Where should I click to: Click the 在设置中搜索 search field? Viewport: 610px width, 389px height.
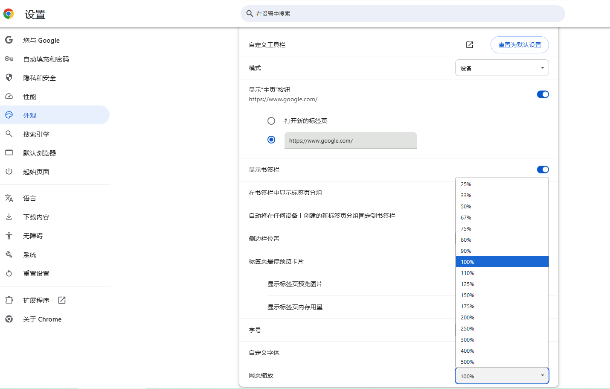tap(403, 14)
